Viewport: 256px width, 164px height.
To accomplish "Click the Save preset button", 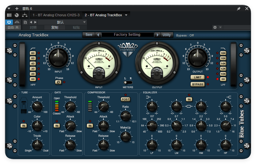I will pos(89,35).
